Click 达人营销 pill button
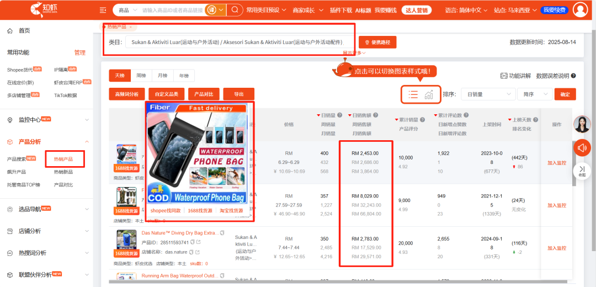 pos(417,10)
